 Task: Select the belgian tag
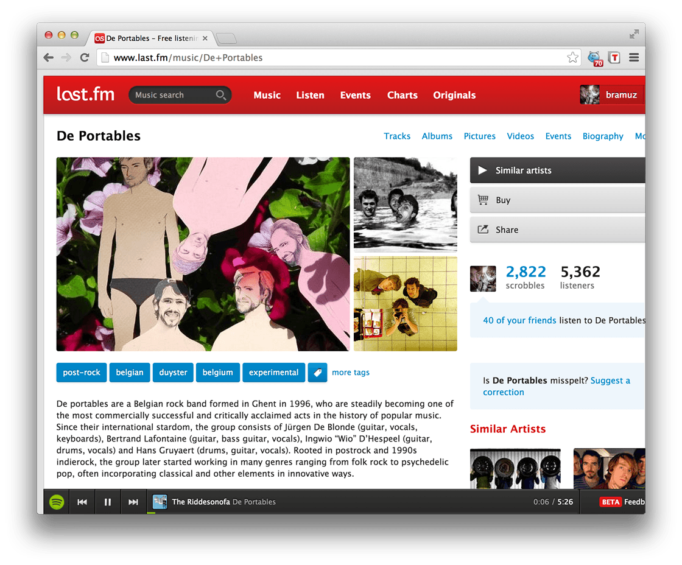[130, 373]
